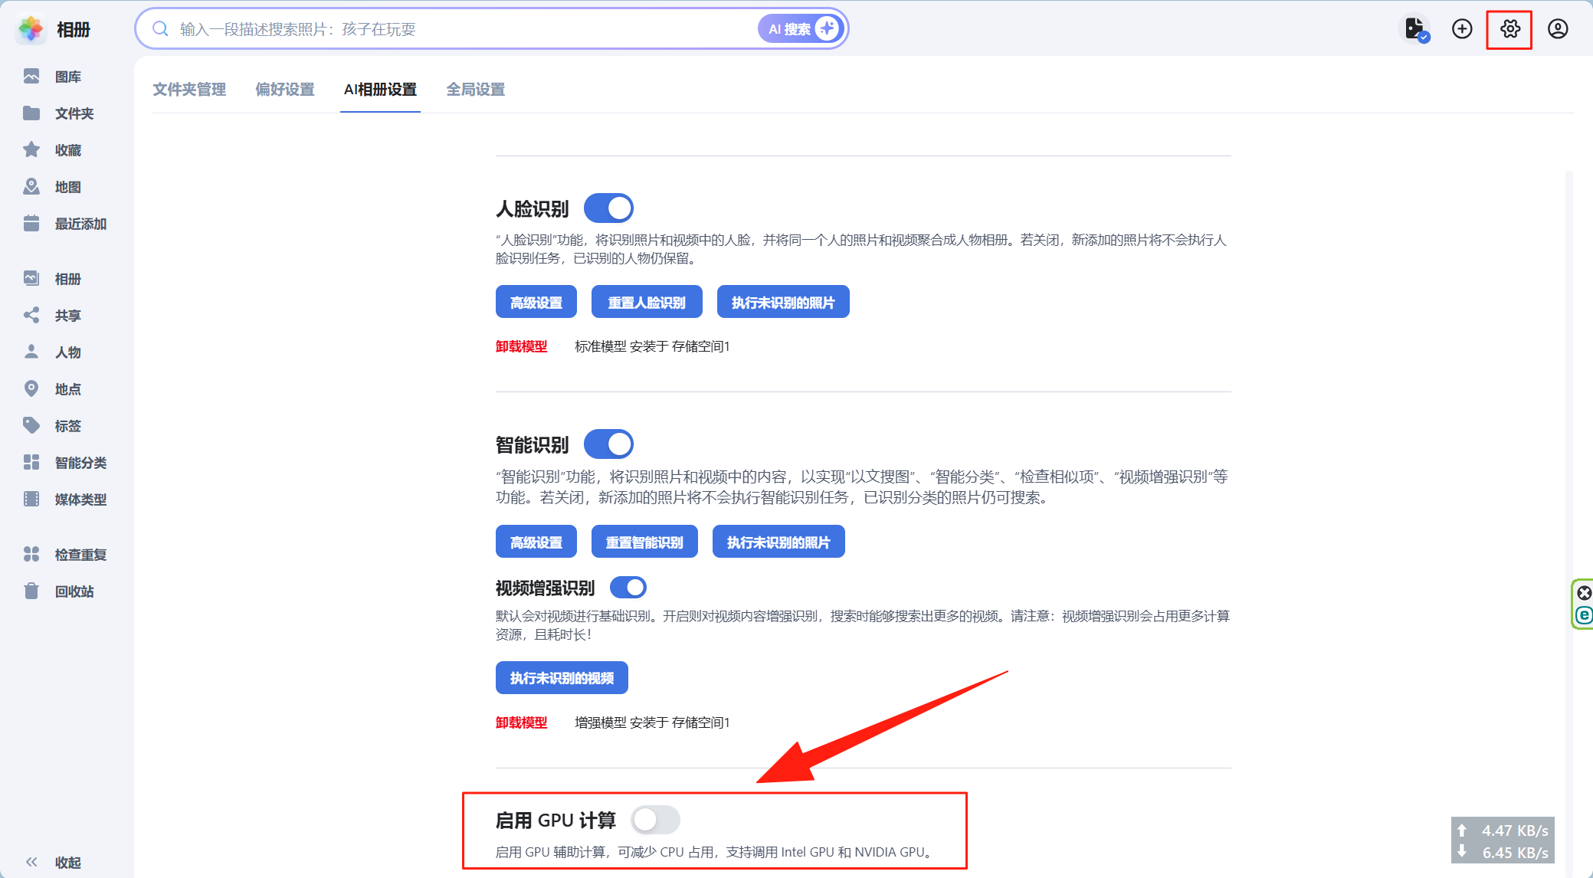Open the task status file icon
This screenshot has height=878, width=1593.
1414,29
